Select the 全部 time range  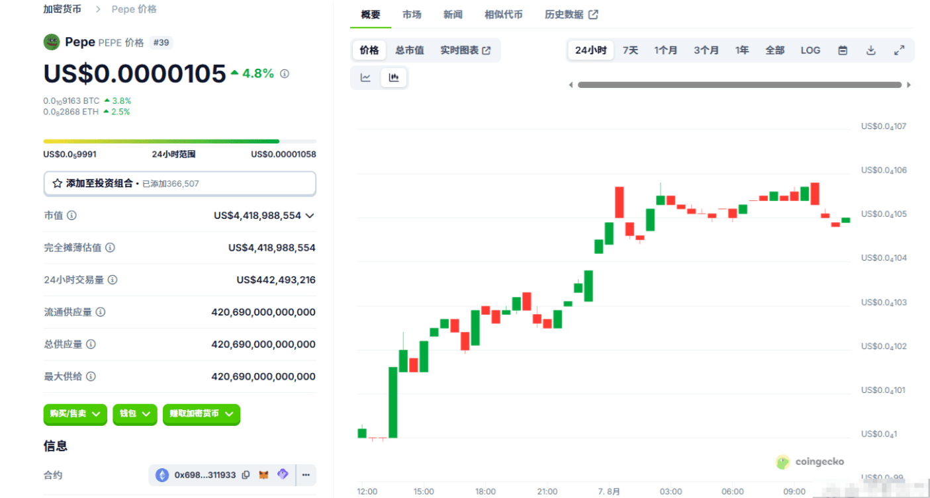click(x=774, y=50)
